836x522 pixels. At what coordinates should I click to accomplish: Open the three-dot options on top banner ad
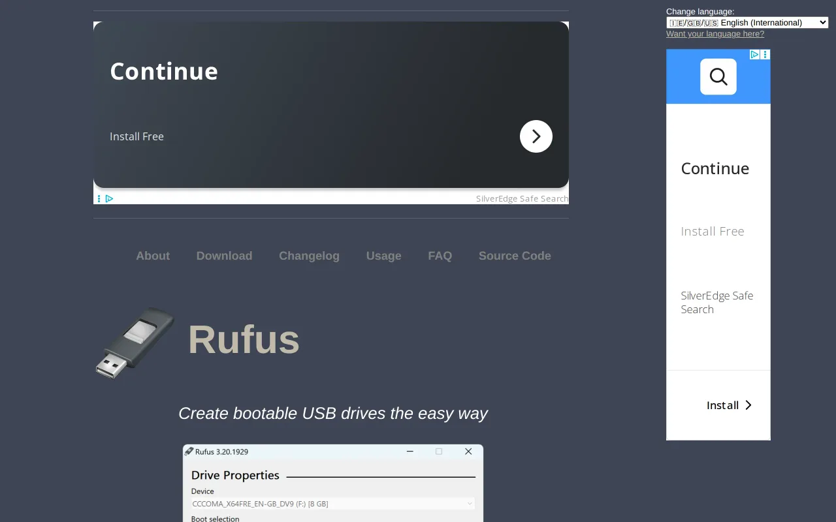pyautogui.click(x=99, y=198)
